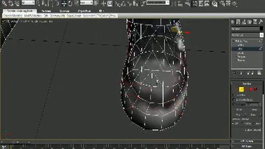The height and width of the screenshot is (149, 265).
Task: Select the SubObj preview selection radio
Action: 243,123
